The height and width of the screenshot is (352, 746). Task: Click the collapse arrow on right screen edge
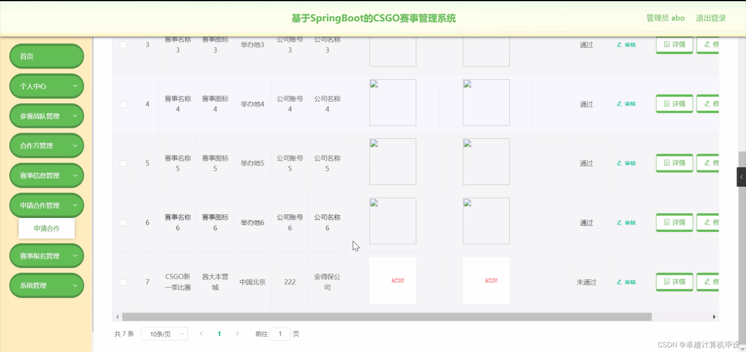coord(742,177)
